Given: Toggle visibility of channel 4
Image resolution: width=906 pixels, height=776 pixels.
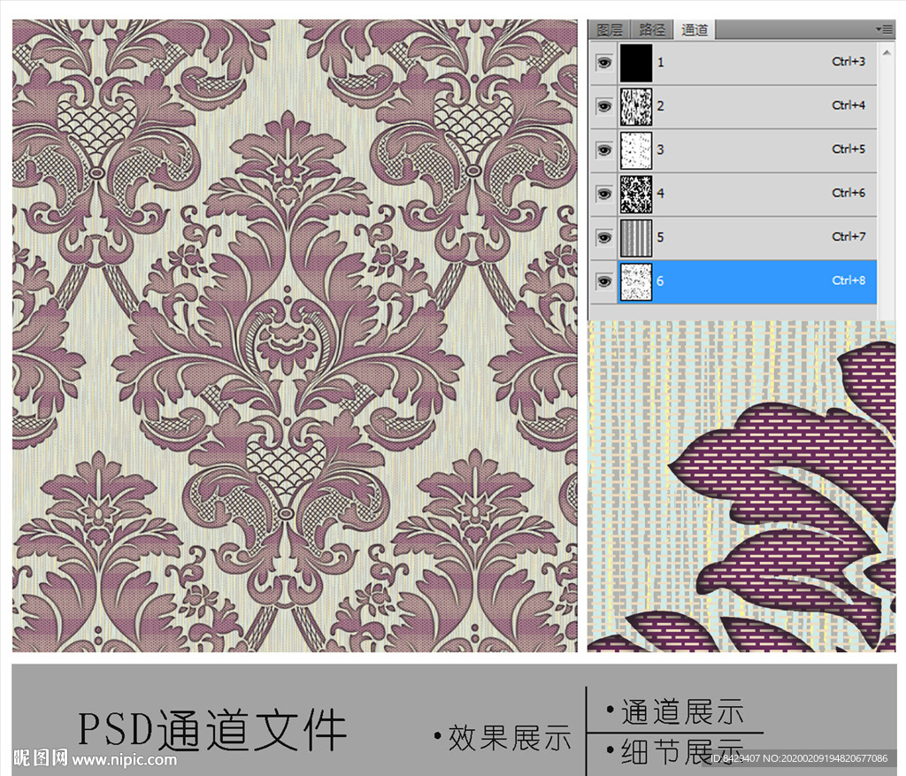Looking at the screenshot, I should pos(604,194).
